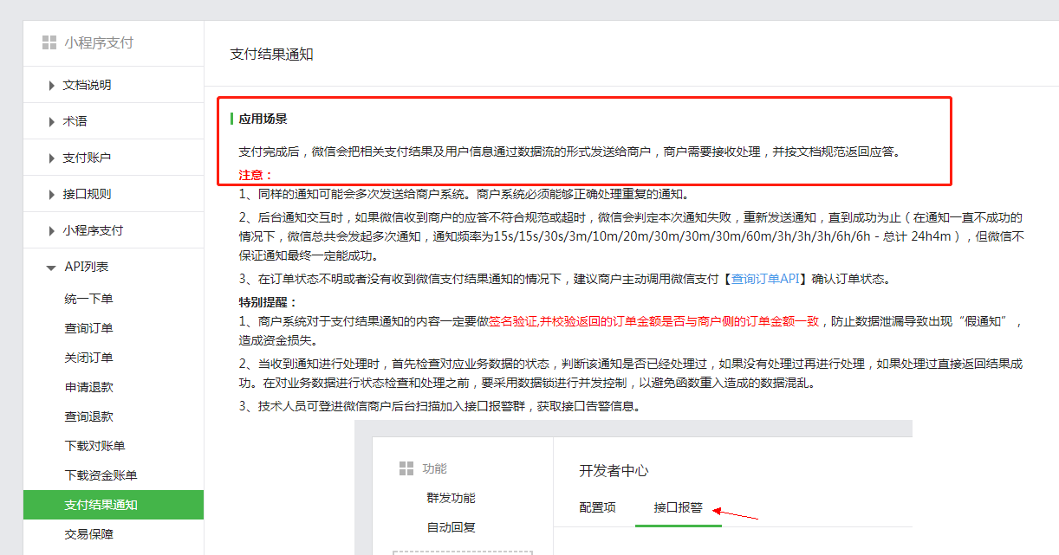
Task: Expand the 接口规则 section
Action: [x=89, y=194]
